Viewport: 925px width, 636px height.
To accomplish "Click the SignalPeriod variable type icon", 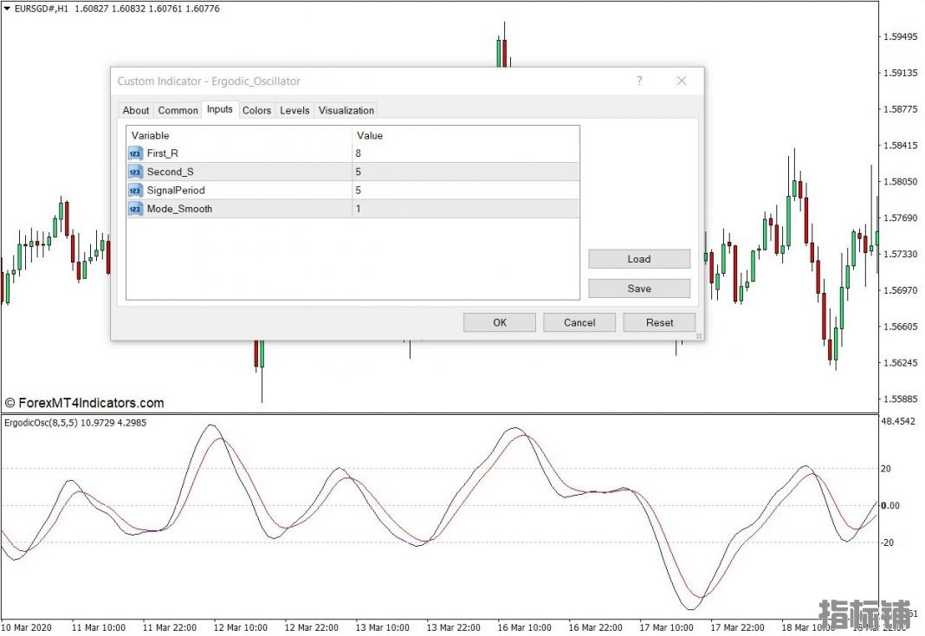I will click(x=135, y=191).
